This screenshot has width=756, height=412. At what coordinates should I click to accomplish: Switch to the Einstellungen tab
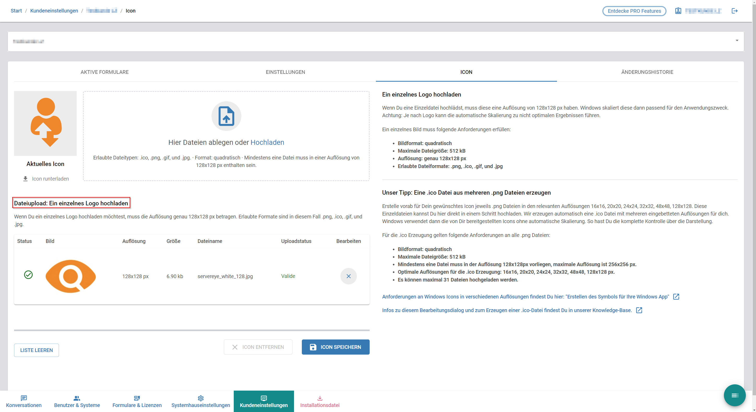(x=285, y=72)
